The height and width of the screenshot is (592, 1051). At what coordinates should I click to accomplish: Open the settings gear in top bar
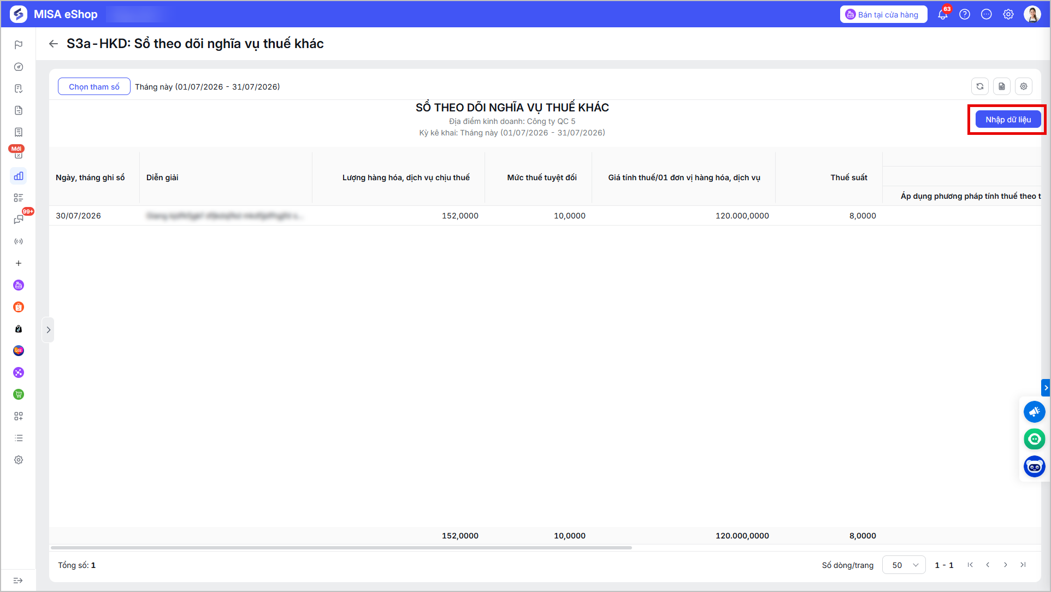click(1008, 15)
